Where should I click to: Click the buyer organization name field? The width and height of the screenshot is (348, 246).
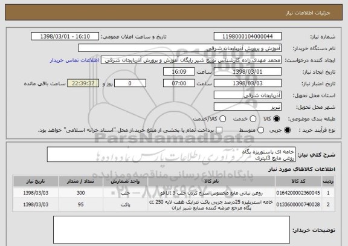(x=180, y=48)
